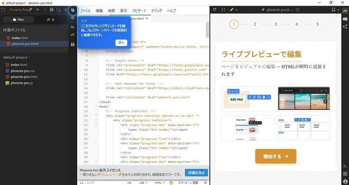
Task: Close the phoenix-pro.html editor tab
Action: point(147,18)
